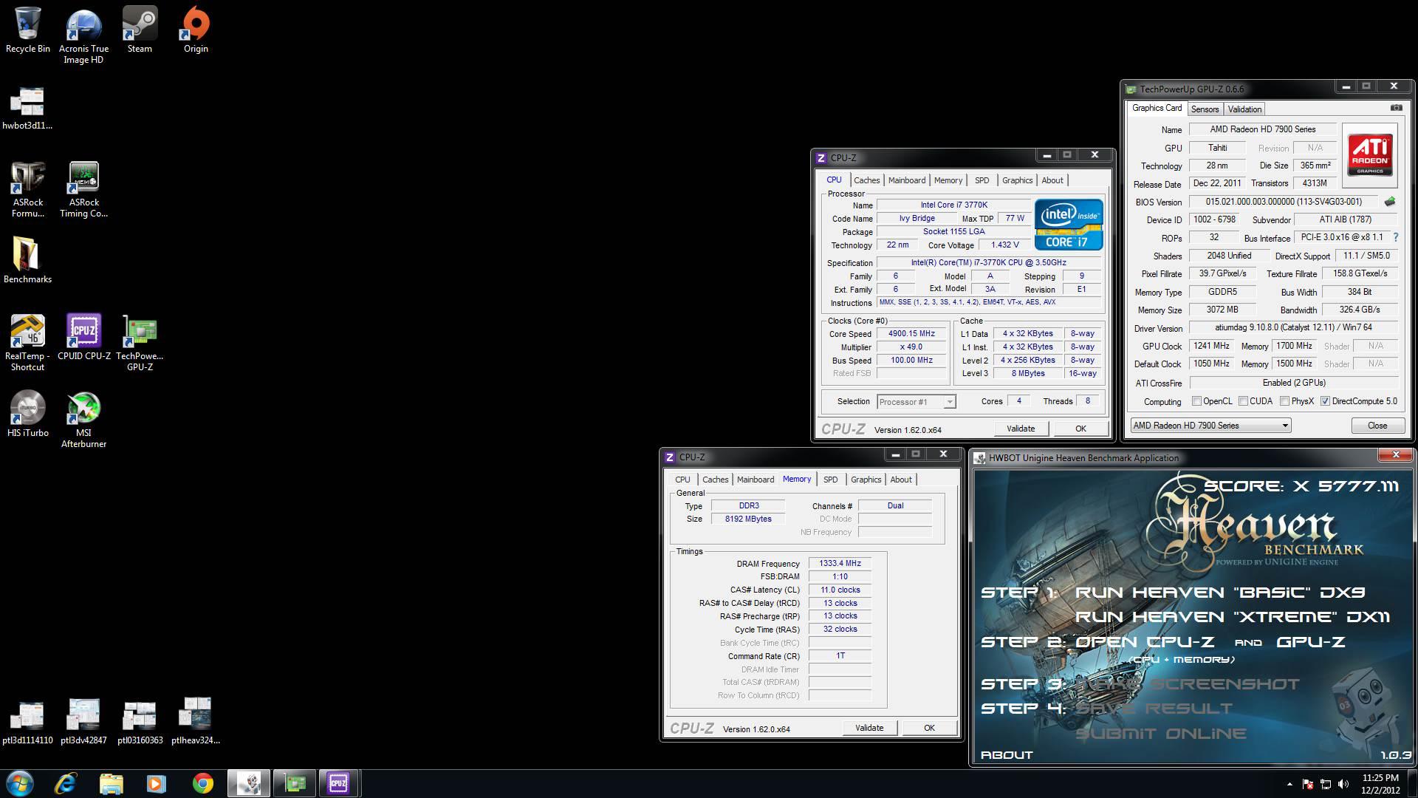Select the RealTemp shortcut icon
Viewport: 1418px width, 798px height.
[x=27, y=343]
